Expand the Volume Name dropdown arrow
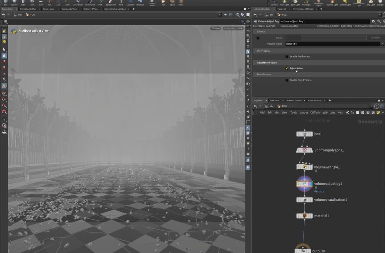This screenshot has height=253, width=385. coord(382,44)
